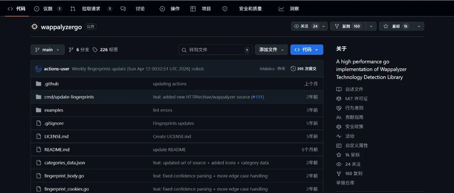Open the main branch selector dropdown
The image size is (454, 193).
48,50
